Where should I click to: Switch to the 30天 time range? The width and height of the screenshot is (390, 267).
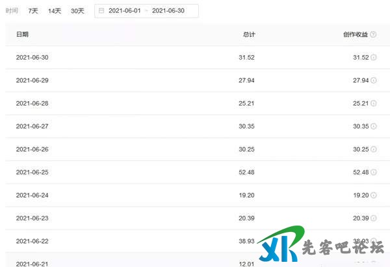coord(77,11)
